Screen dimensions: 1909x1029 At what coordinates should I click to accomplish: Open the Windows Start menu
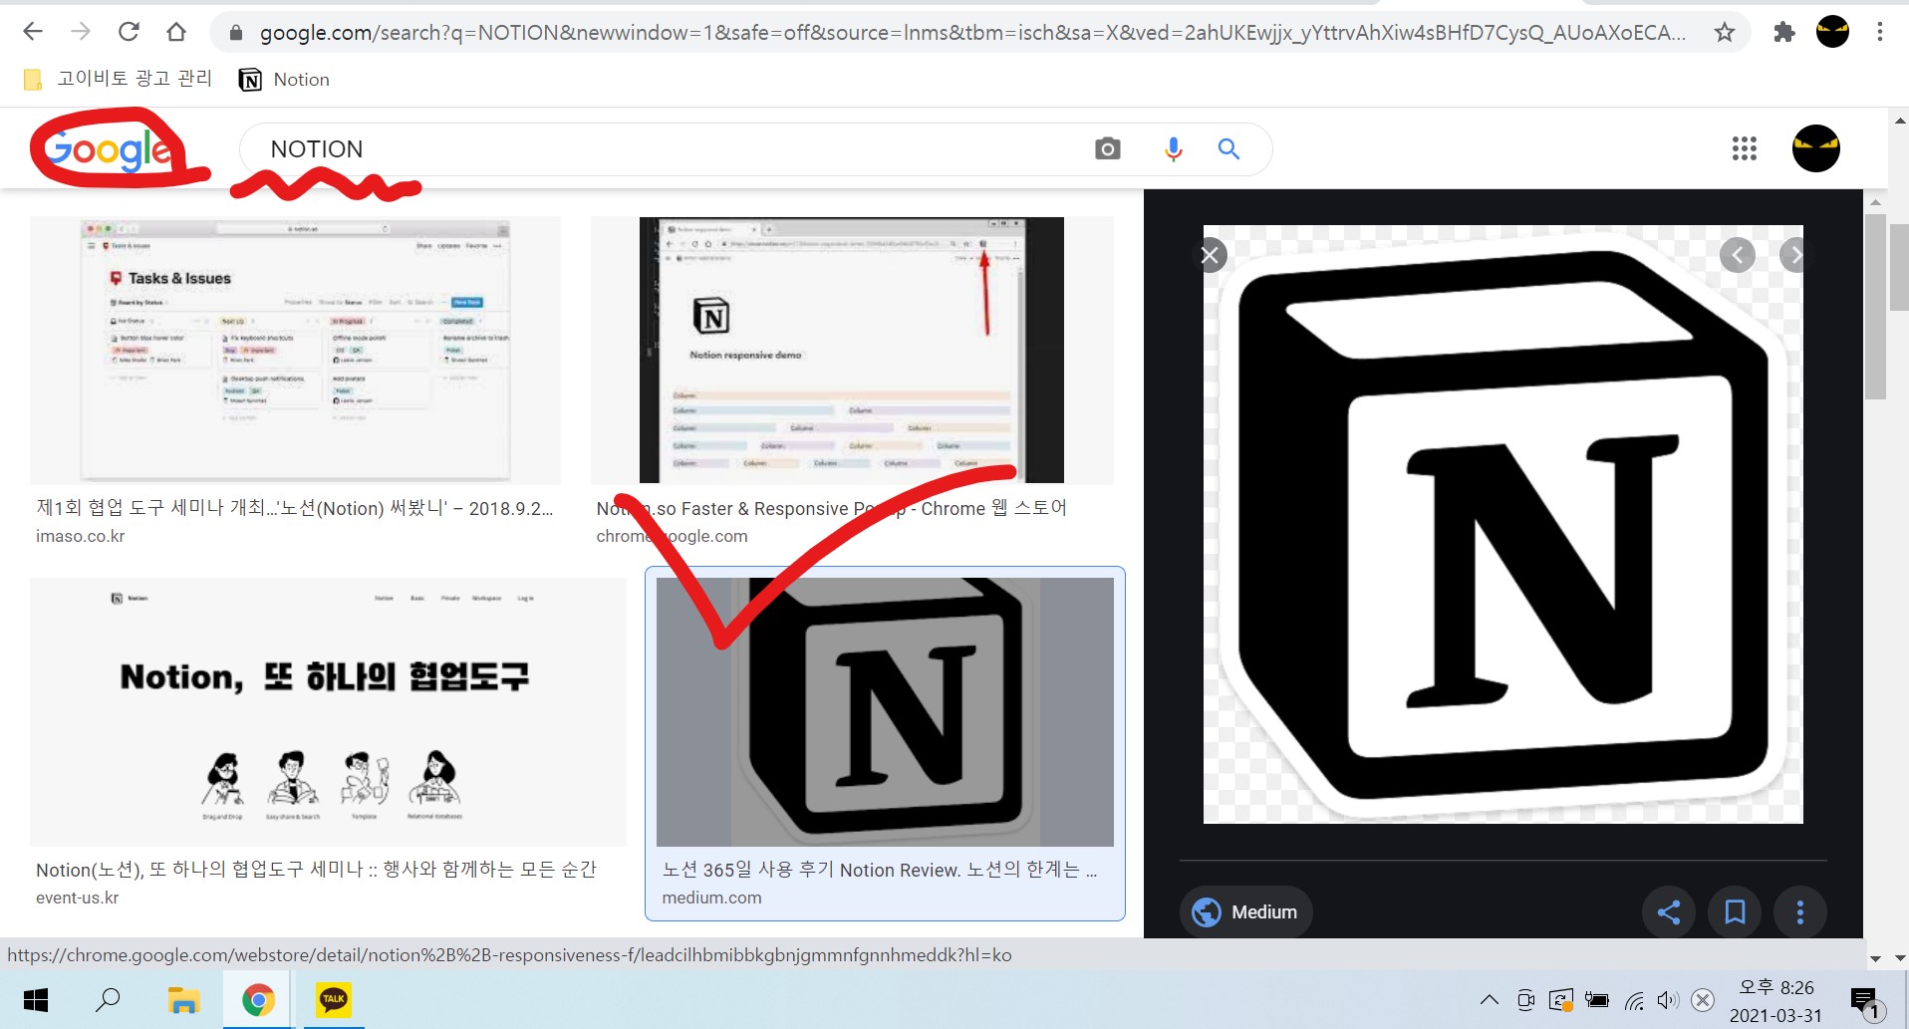[36, 1000]
